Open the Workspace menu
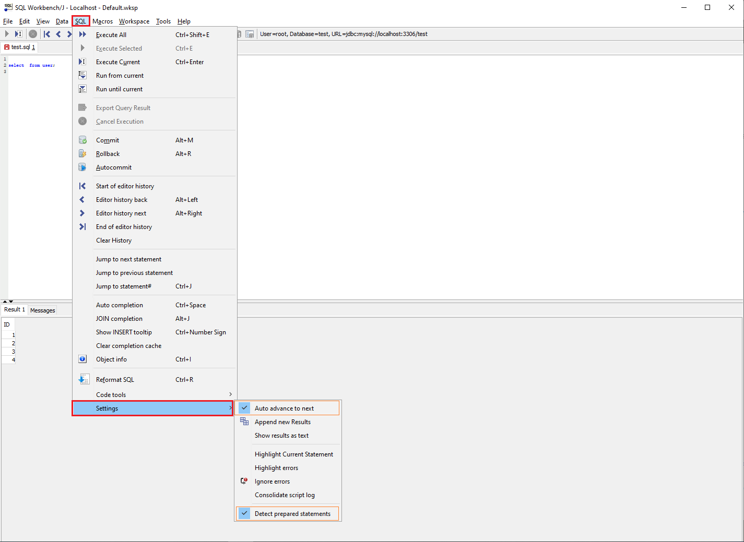The height and width of the screenshot is (542, 744). (134, 21)
